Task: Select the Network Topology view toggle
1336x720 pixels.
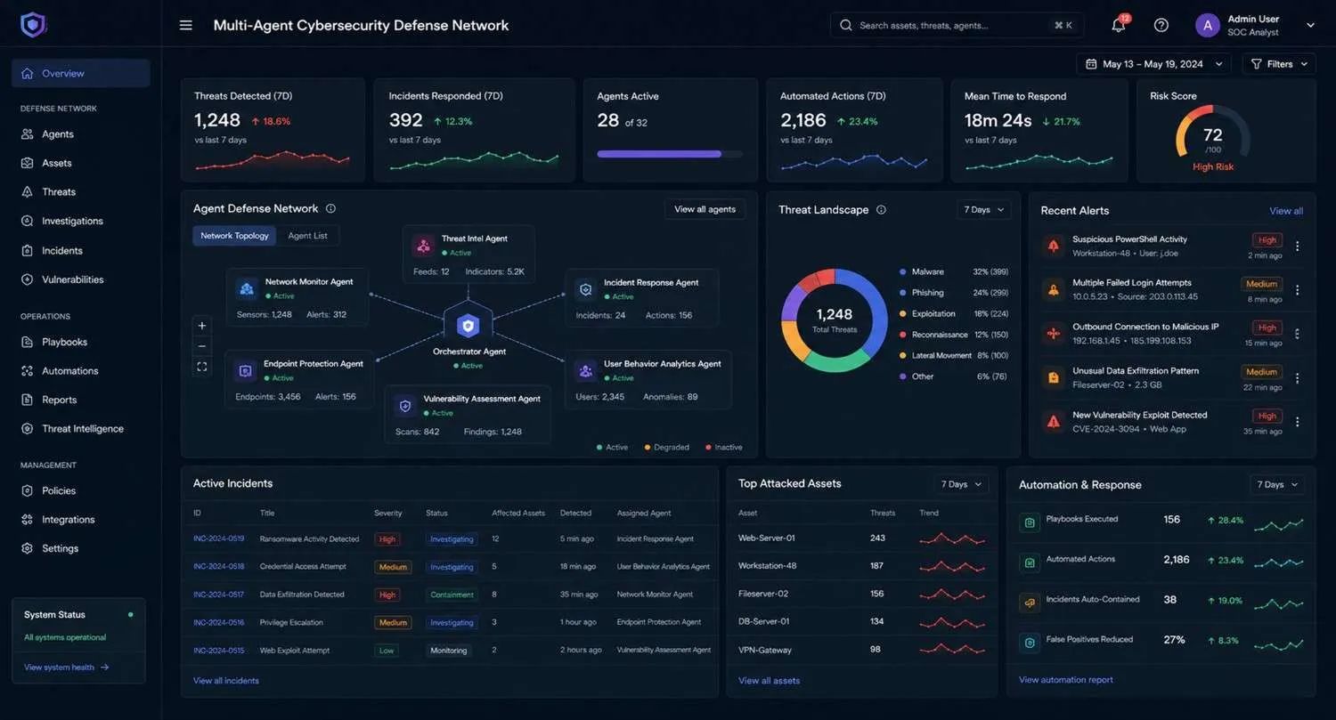Action: (234, 236)
